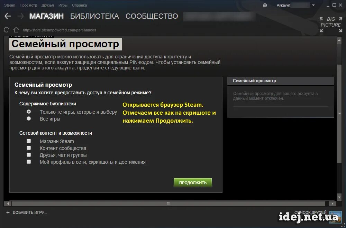Click the vertical scrollbar down arrow
Viewport: 346px width, 228px height.
click(x=339, y=197)
